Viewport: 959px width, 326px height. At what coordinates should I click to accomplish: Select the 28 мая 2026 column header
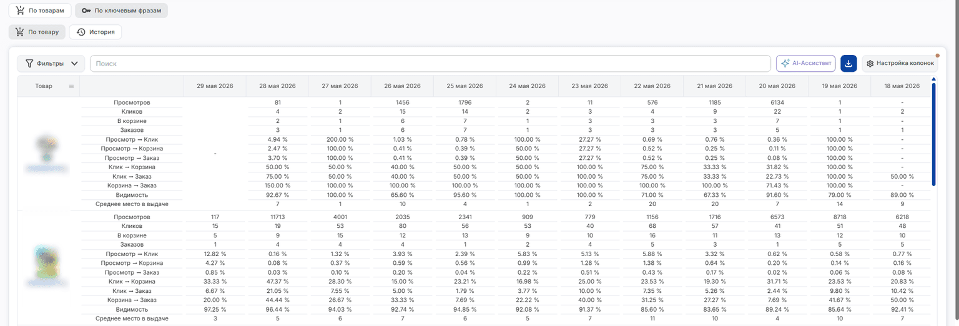click(277, 86)
